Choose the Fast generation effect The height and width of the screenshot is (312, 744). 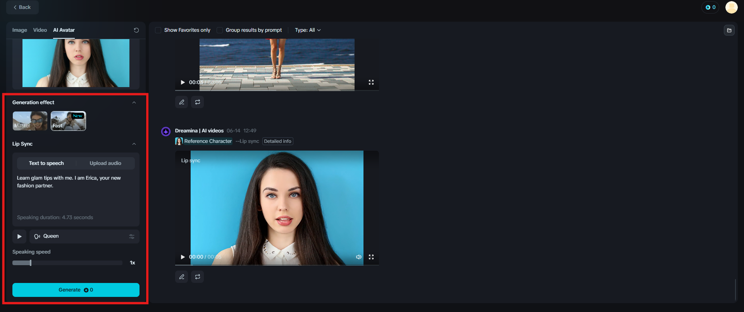[68, 121]
